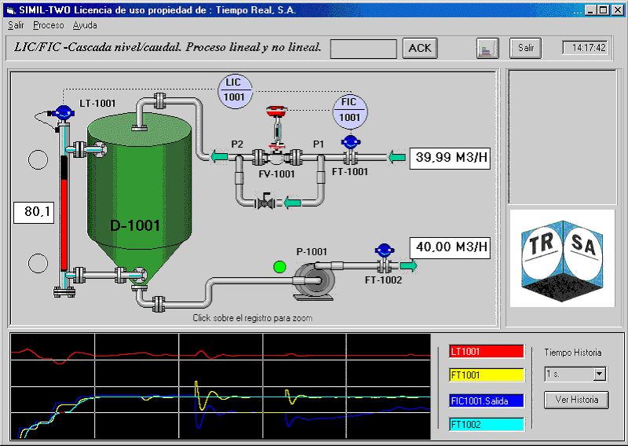Viewport: 628px width, 446px height.
Task: Open the Ayuda menu
Action: point(85,25)
